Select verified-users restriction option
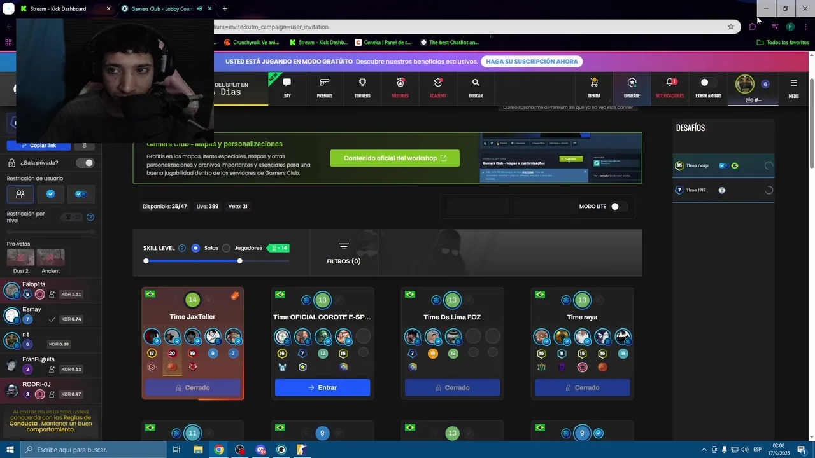 pos(51,194)
